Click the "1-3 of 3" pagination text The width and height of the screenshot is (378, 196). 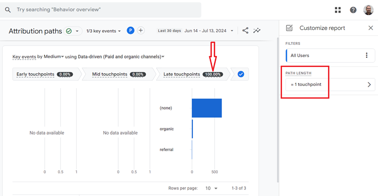pyautogui.click(x=239, y=188)
